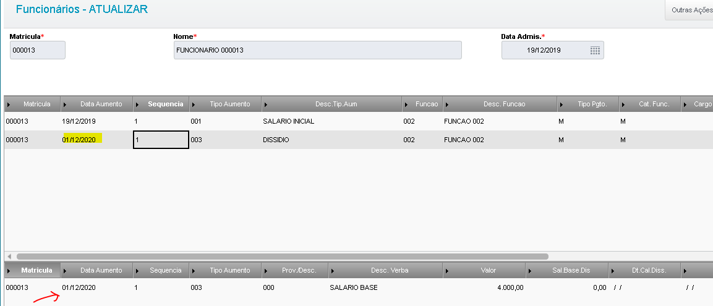Sort upper grid by Data Aumento header

coord(97,104)
